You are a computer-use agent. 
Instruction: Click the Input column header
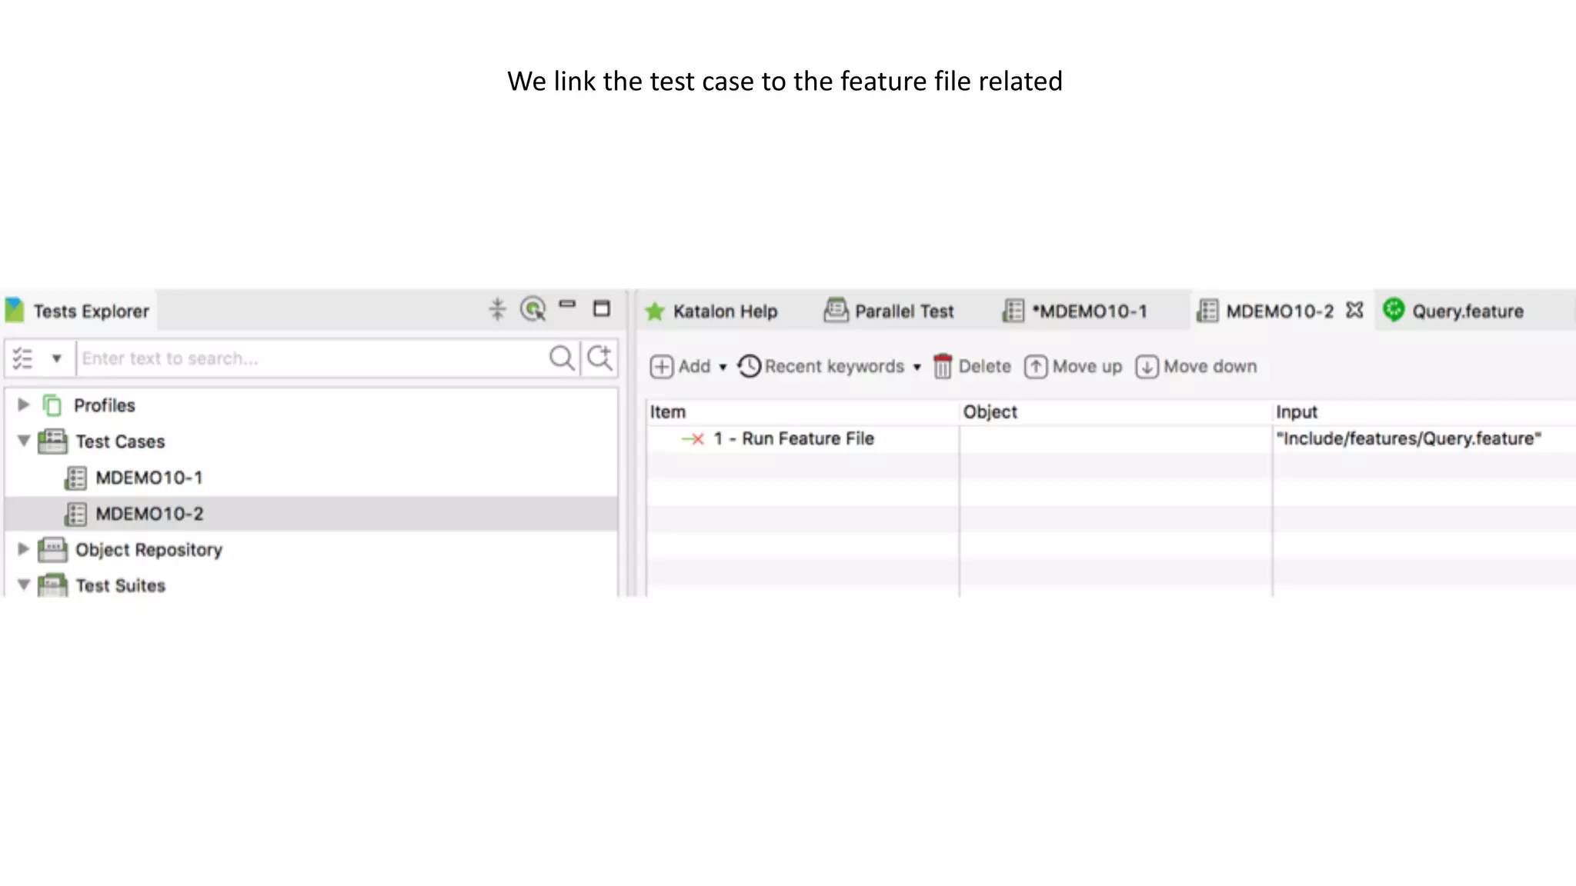pos(1424,412)
